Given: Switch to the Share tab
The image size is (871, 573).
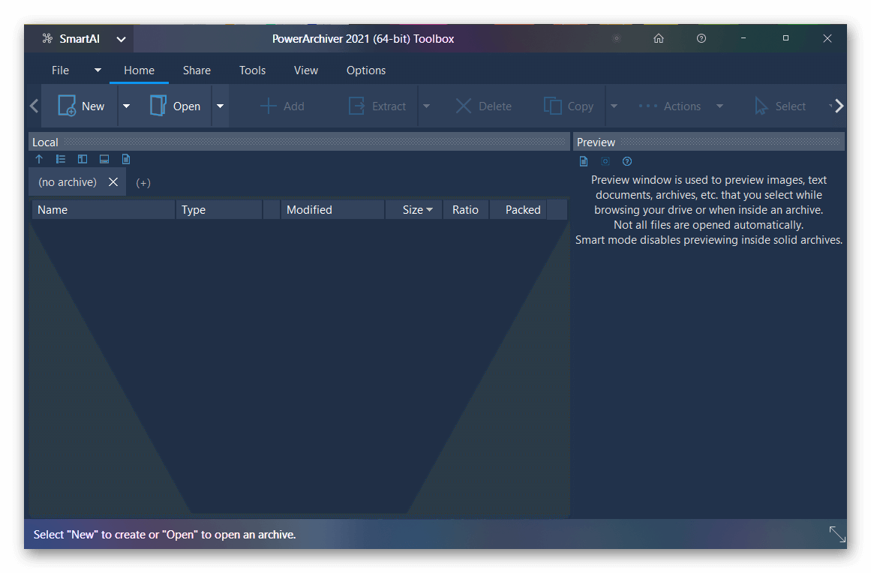Looking at the screenshot, I should click(197, 70).
